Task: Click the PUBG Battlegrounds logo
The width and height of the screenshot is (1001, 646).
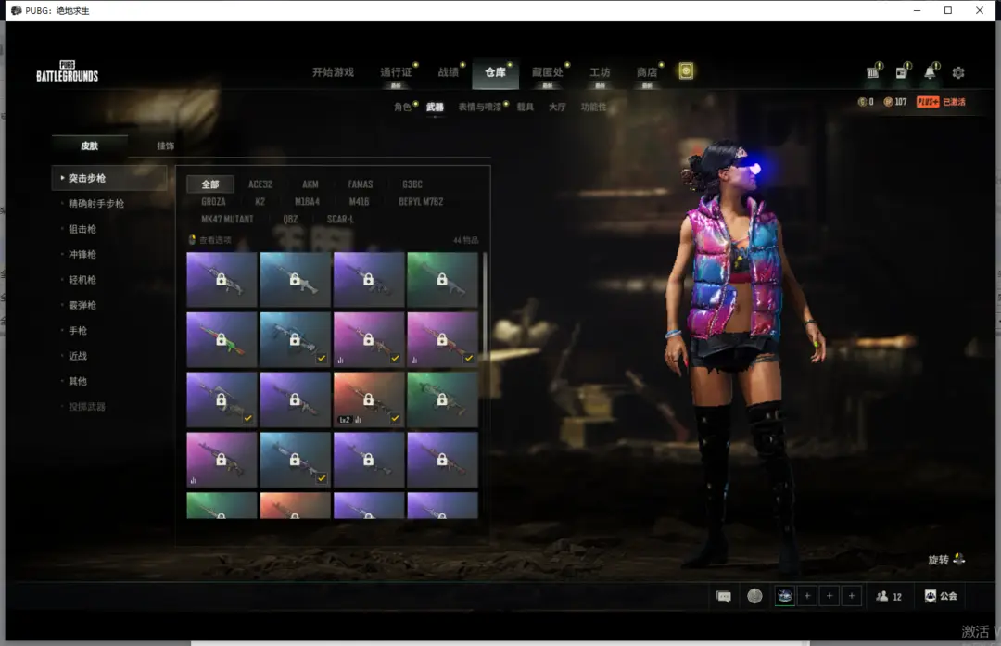Action: (67, 71)
